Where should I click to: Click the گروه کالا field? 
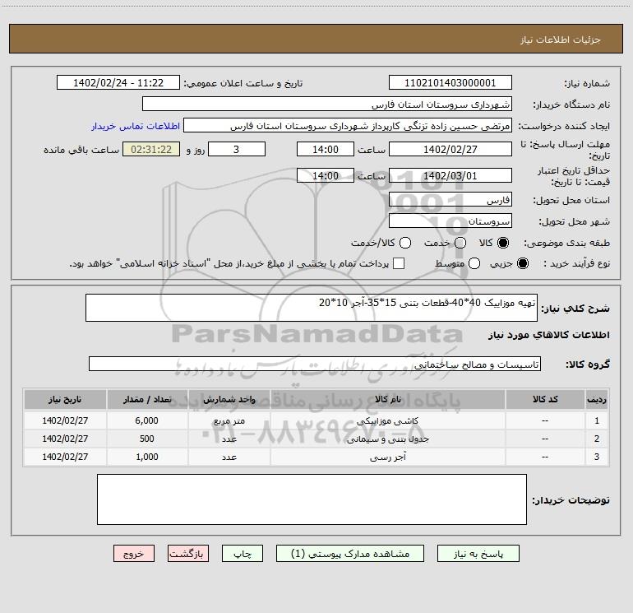point(315,364)
